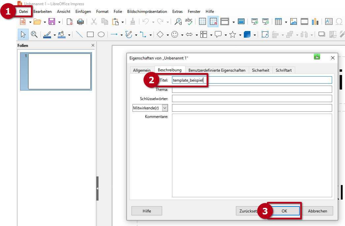Open the Bildschirmpräsentation menu
The height and width of the screenshot is (226, 345).
[147, 12]
